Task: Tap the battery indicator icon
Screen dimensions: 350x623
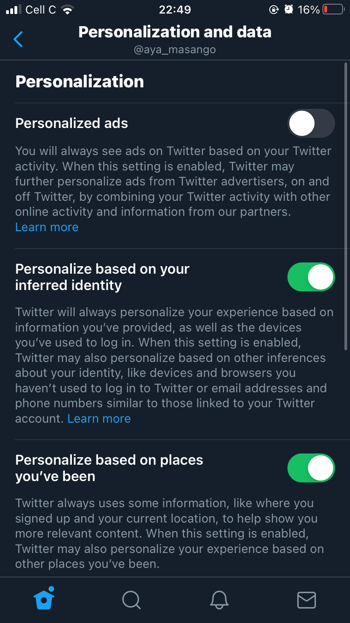Action: coord(332,8)
